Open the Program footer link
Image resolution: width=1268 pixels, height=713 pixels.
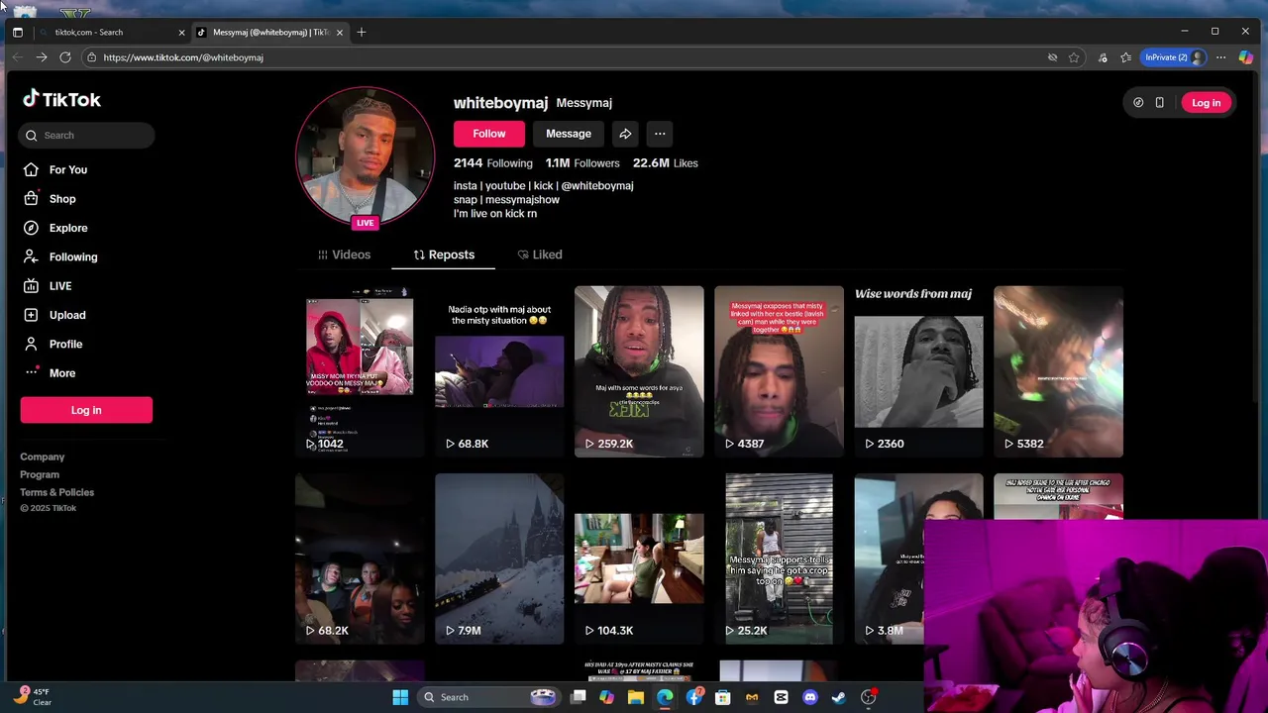[40, 474]
